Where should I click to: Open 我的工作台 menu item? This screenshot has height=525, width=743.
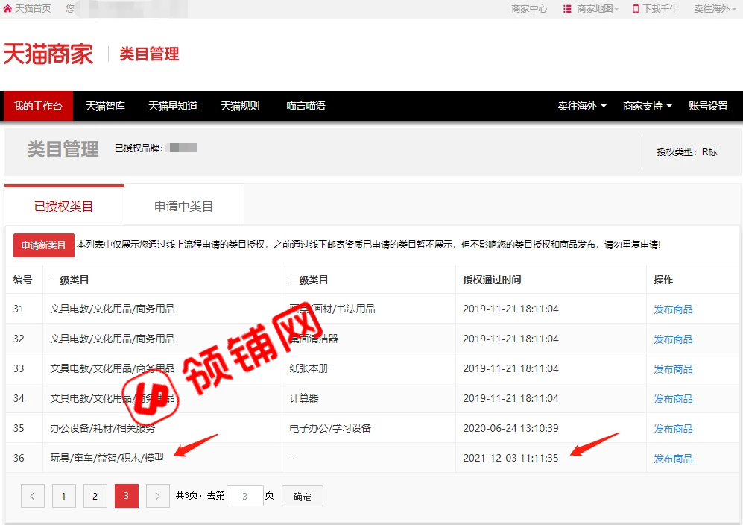[x=38, y=106]
